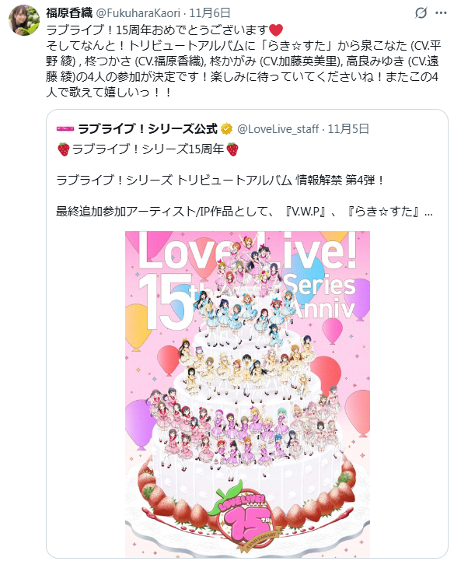This screenshot has width=461, height=561.
Task: Select the main tweet body text
Action: [243, 61]
